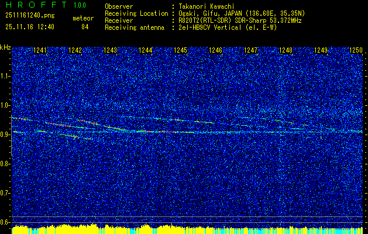Click the date stamp 25.11.16 12:40
This screenshot has width=368, height=234.
coord(30,27)
